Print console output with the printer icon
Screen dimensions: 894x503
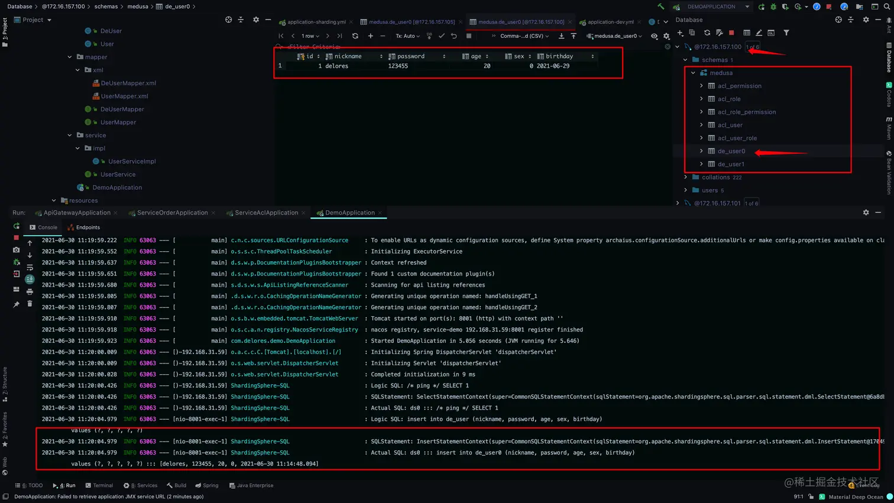point(30,291)
